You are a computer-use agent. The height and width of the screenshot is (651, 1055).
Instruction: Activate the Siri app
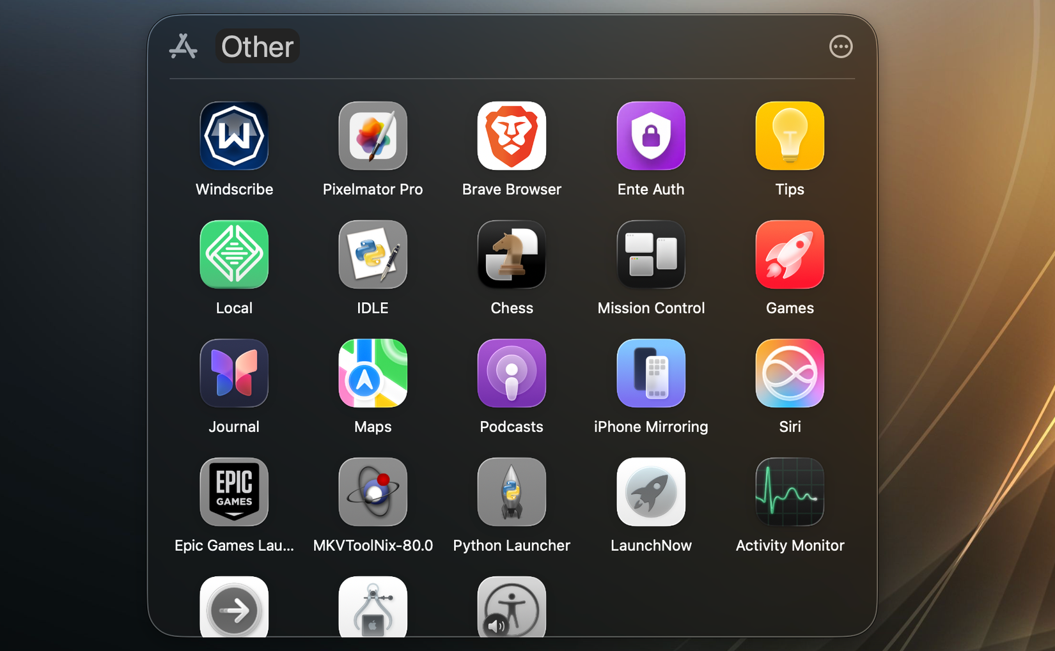790,373
